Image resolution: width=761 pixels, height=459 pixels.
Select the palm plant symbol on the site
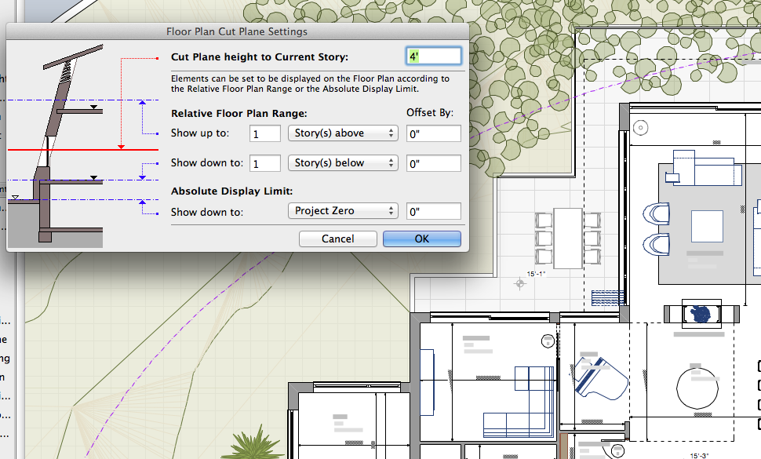(254, 443)
